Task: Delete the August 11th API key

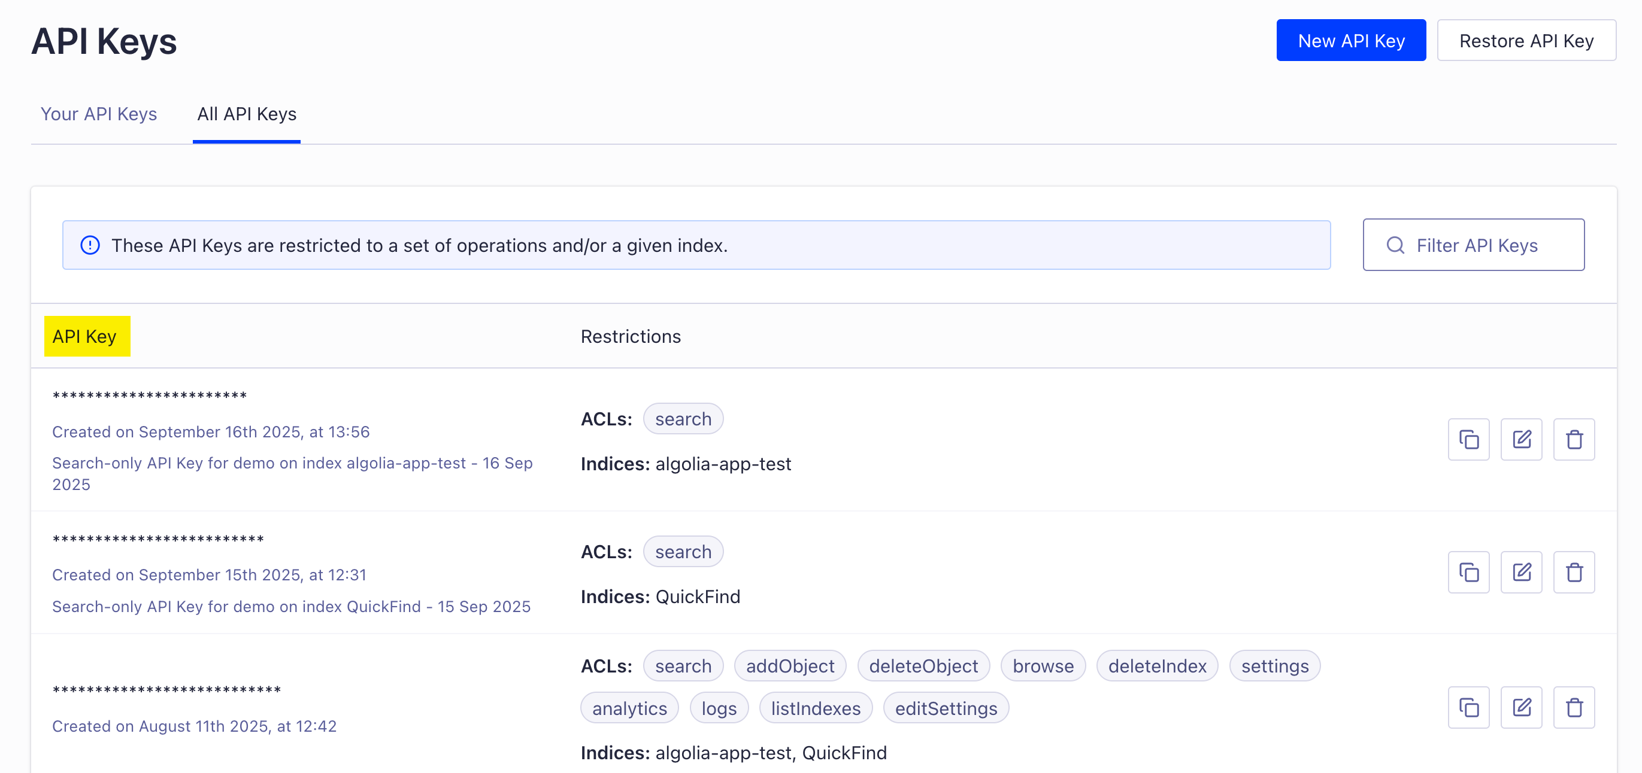Action: [1573, 707]
